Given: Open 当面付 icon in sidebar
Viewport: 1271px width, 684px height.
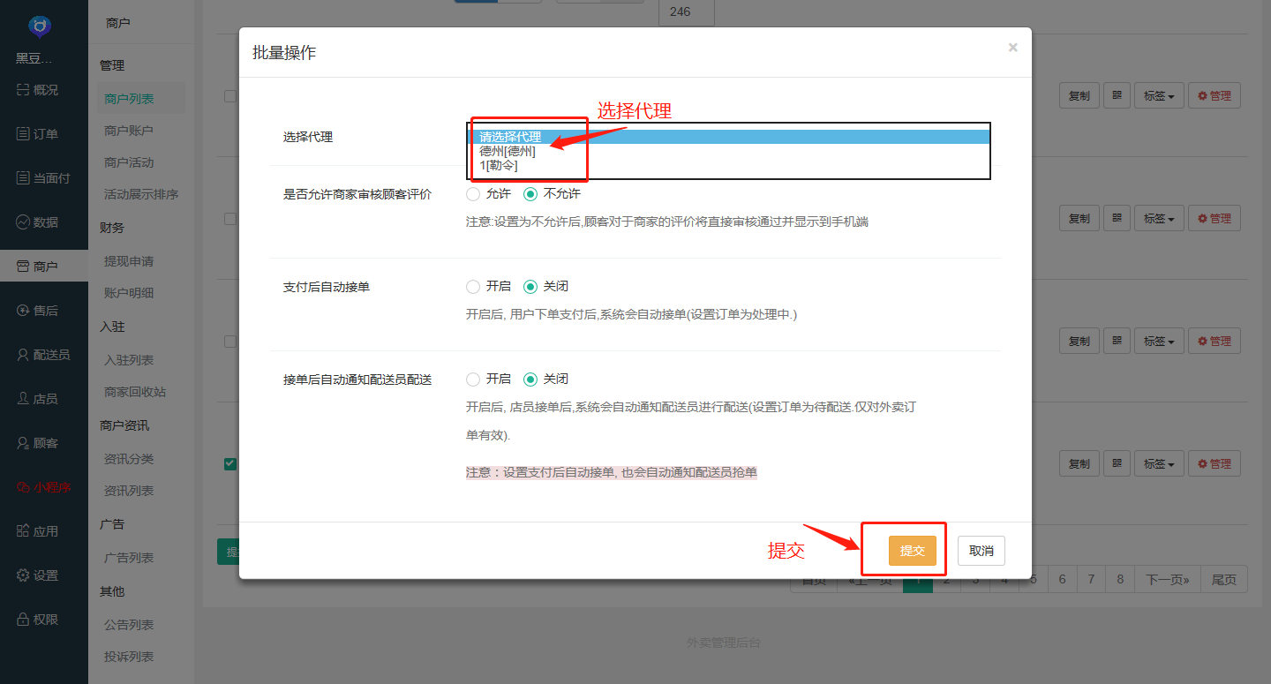Looking at the screenshot, I should [x=24, y=177].
